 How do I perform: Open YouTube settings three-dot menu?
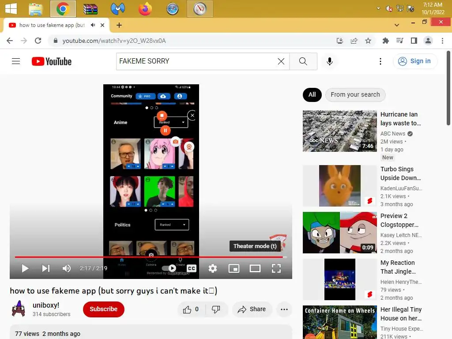[380, 61]
